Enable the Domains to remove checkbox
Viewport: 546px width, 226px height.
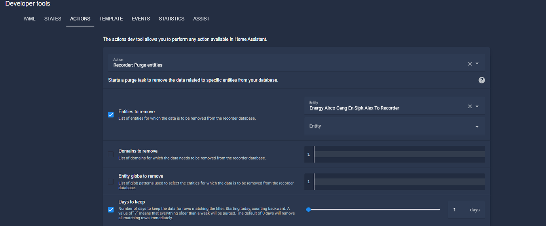tap(111, 154)
